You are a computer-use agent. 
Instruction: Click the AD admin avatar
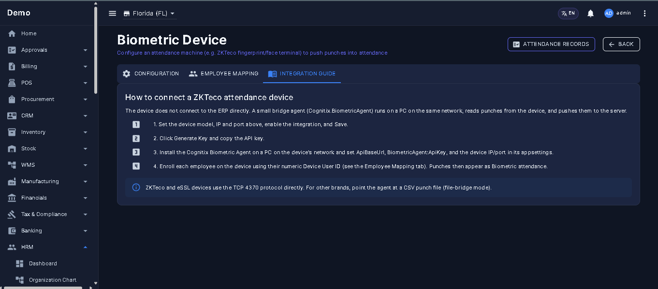pos(609,14)
